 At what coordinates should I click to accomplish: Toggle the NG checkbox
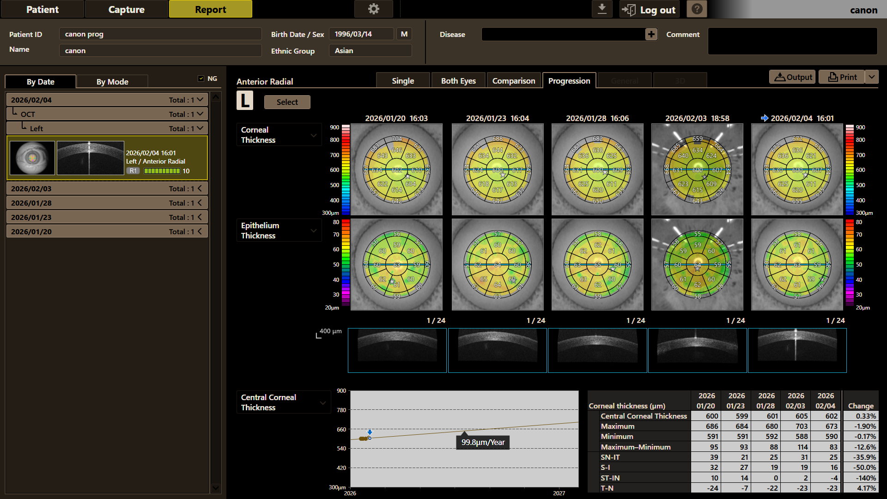(x=201, y=79)
